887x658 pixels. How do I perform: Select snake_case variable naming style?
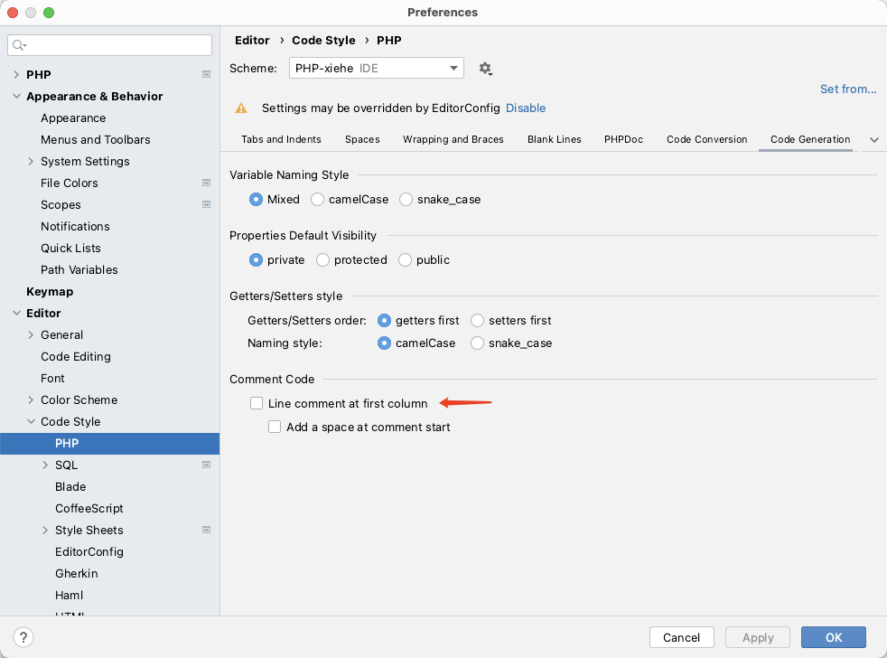click(406, 199)
